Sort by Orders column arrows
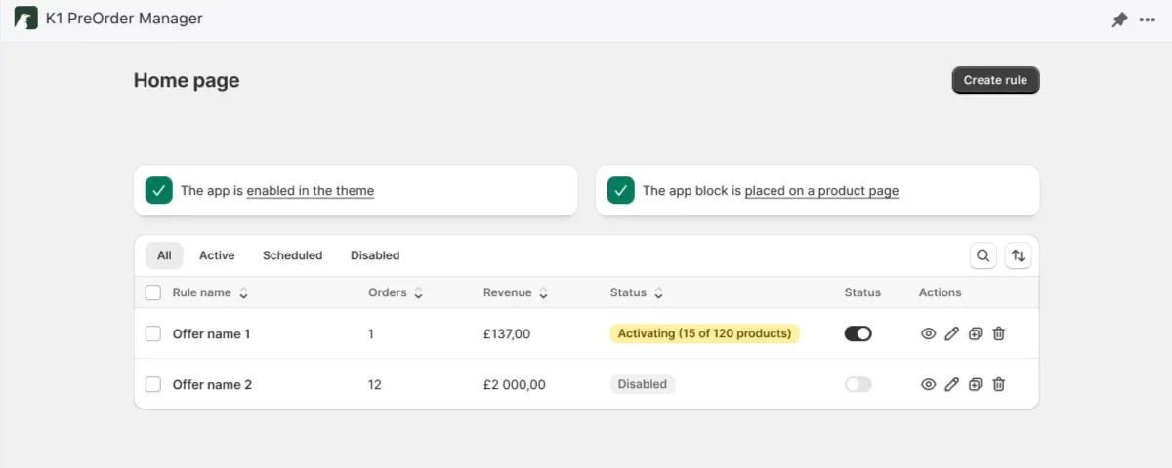The width and height of the screenshot is (1172, 468). tap(418, 292)
